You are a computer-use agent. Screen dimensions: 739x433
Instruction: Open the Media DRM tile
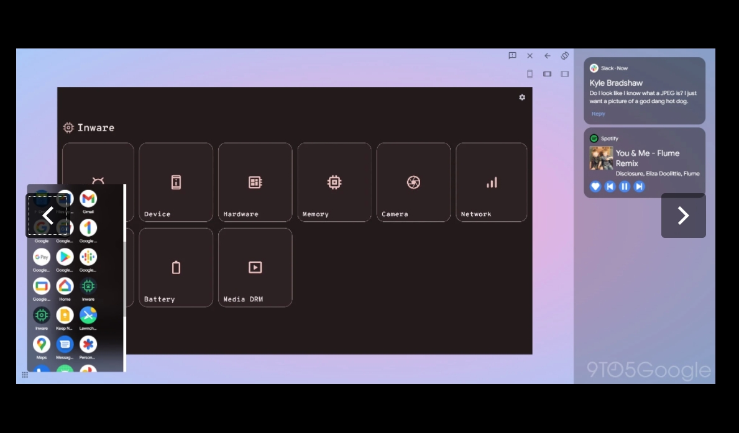[255, 268]
